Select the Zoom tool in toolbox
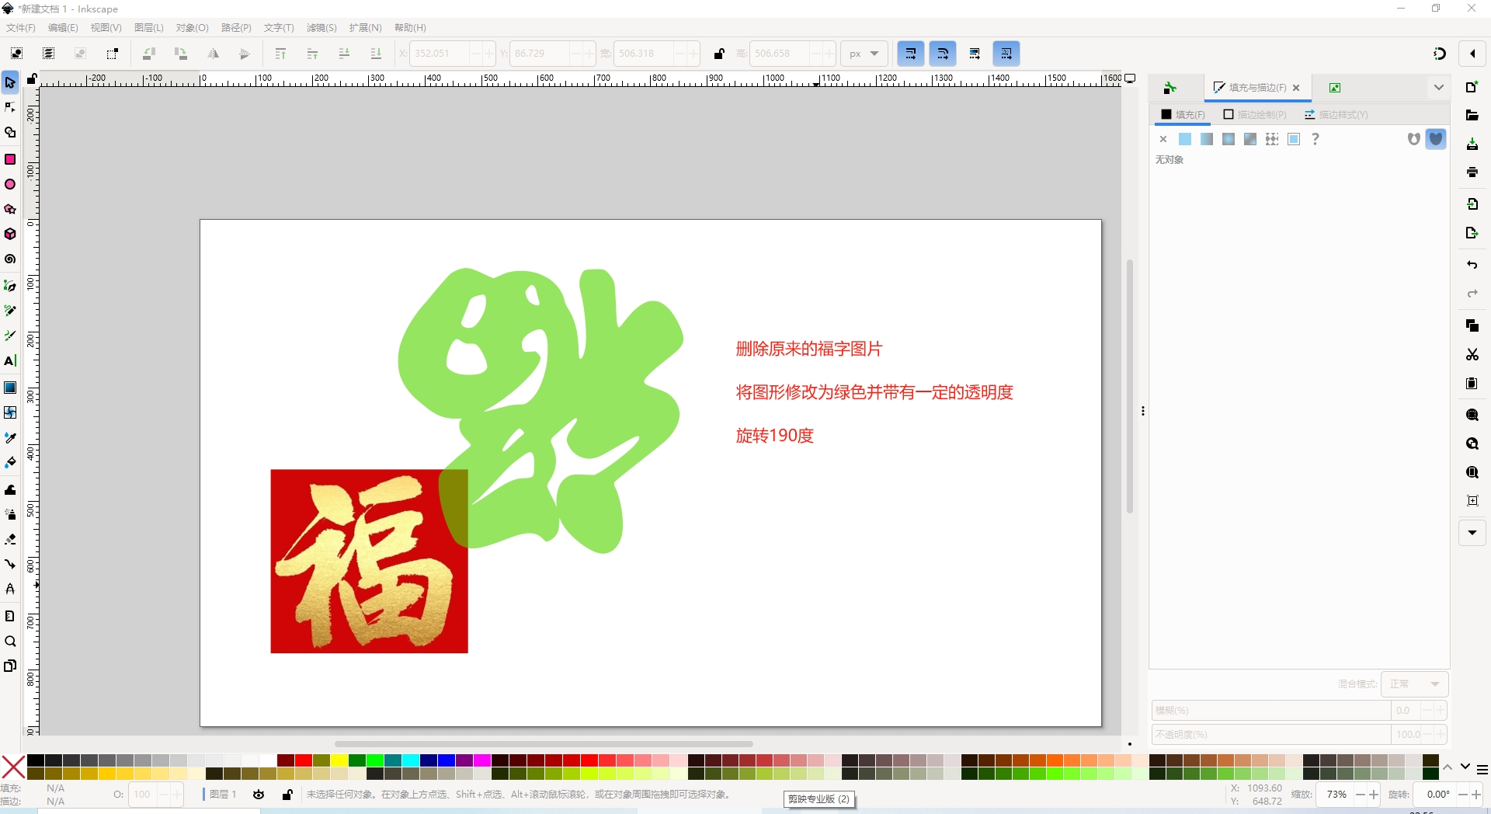 point(10,642)
